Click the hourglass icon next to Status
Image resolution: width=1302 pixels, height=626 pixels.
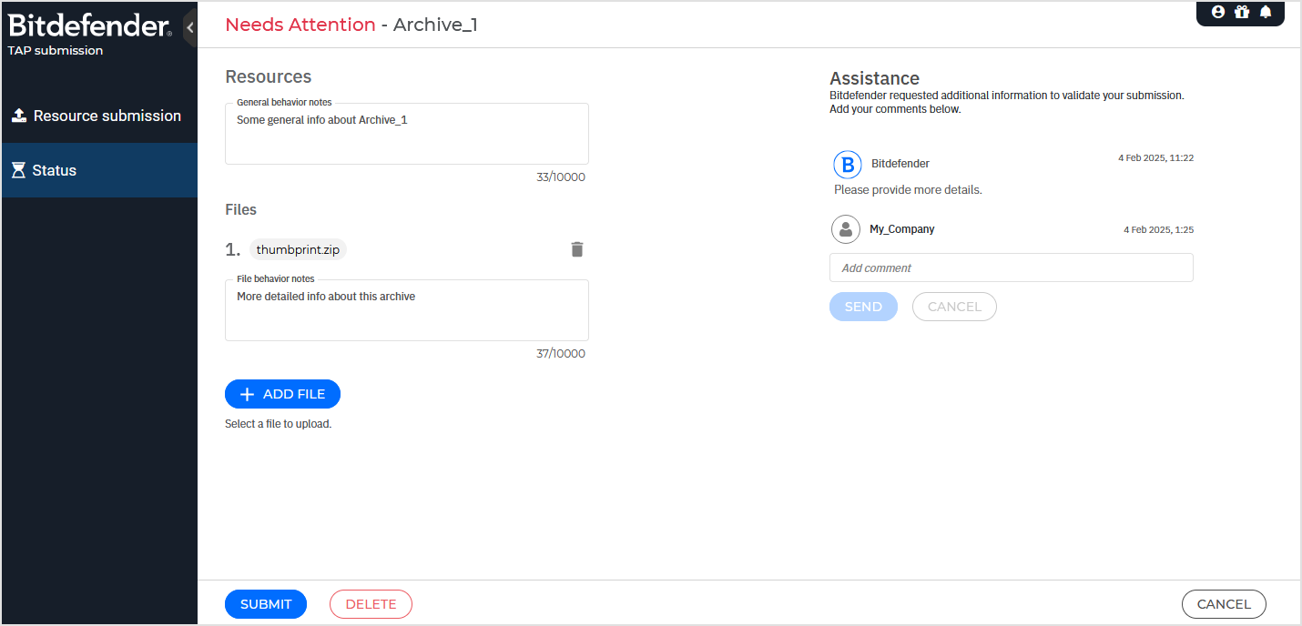[16, 169]
